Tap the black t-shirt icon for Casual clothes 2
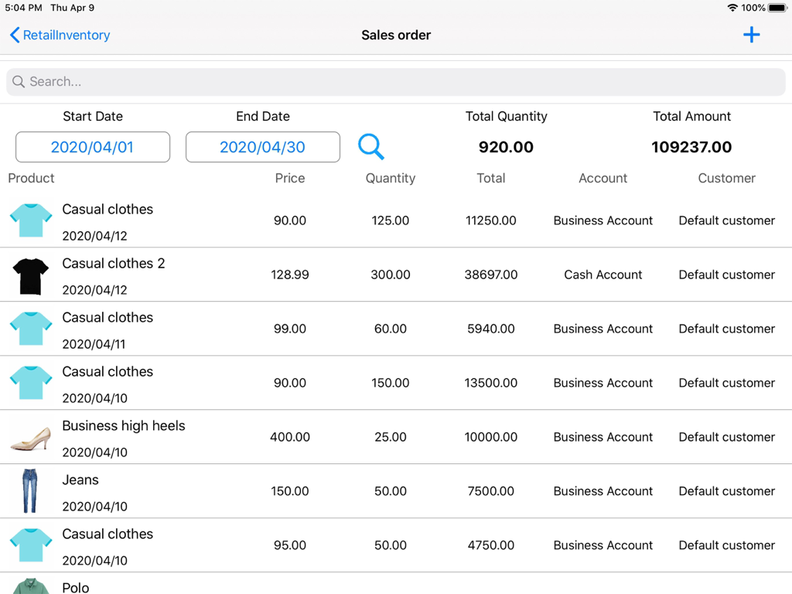792x594 pixels. pyautogui.click(x=30, y=274)
